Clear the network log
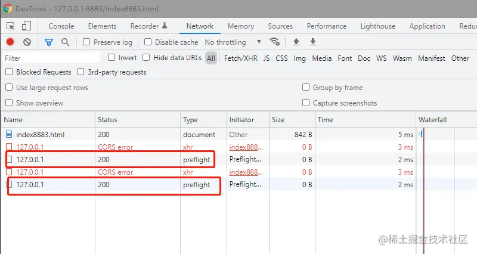477x254 pixels. [x=27, y=42]
